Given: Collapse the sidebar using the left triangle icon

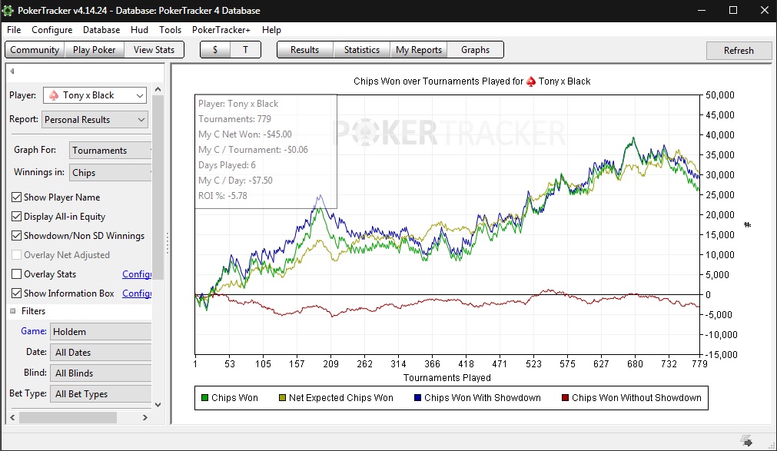Looking at the screenshot, I should pos(12,71).
